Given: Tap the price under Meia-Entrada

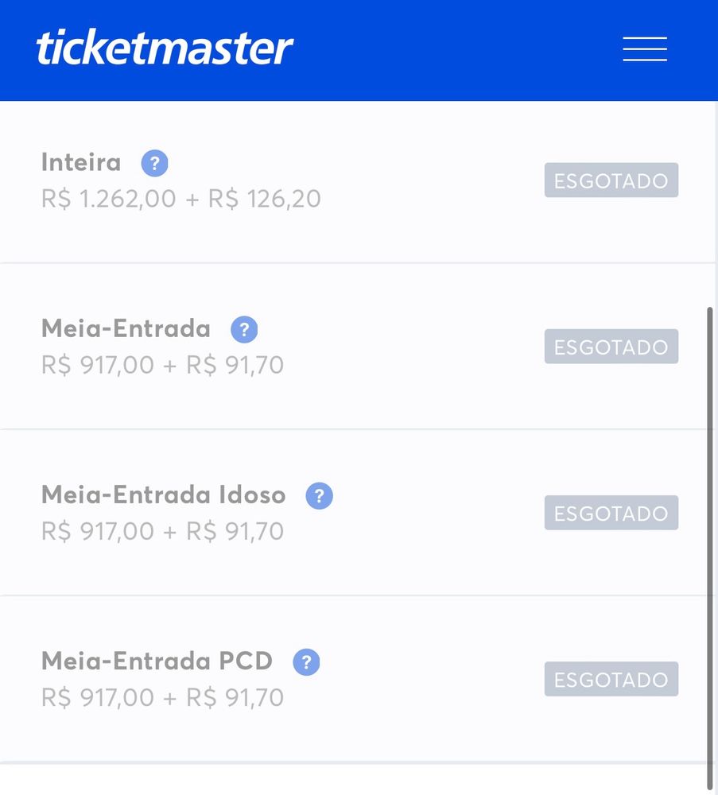Looking at the screenshot, I should 162,365.
